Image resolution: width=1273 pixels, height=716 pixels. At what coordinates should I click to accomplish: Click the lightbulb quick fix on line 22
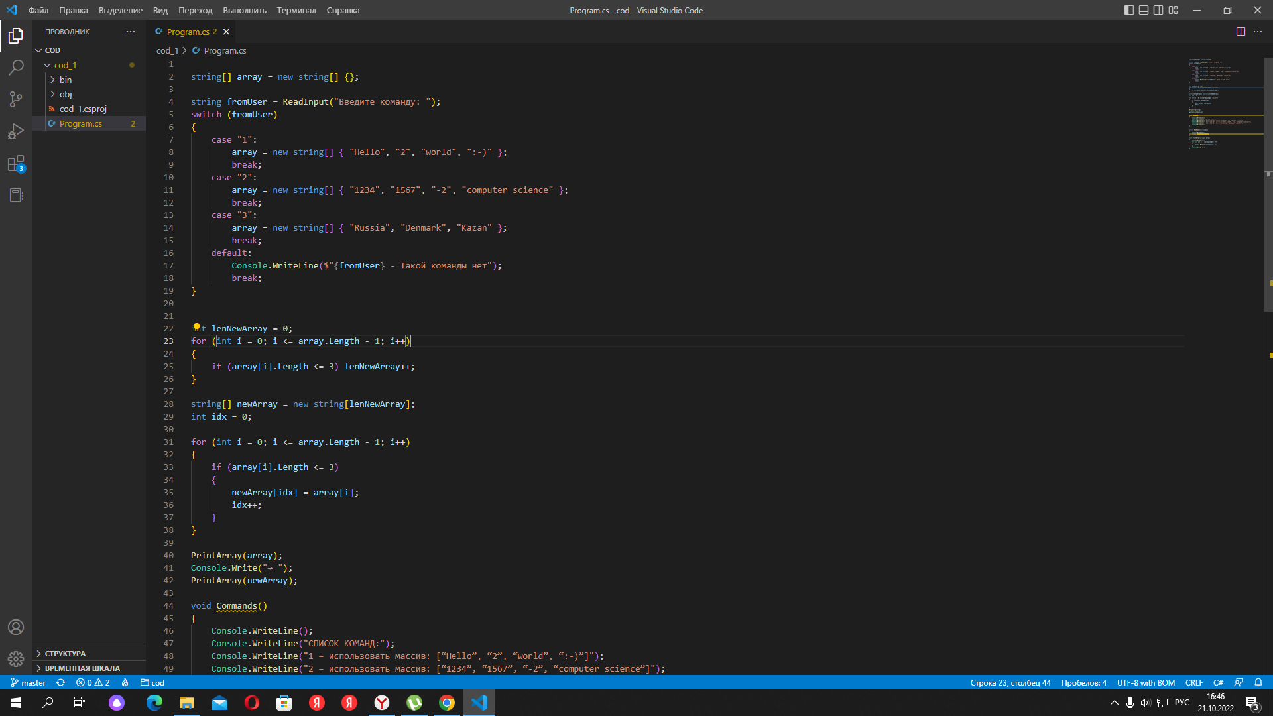(x=197, y=328)
